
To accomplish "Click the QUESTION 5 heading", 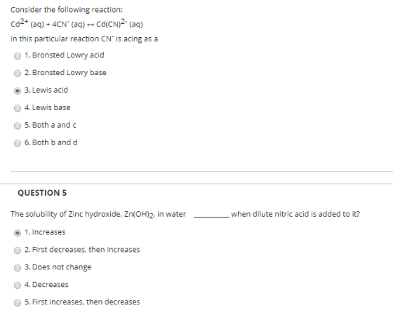I will pos(42,193).
